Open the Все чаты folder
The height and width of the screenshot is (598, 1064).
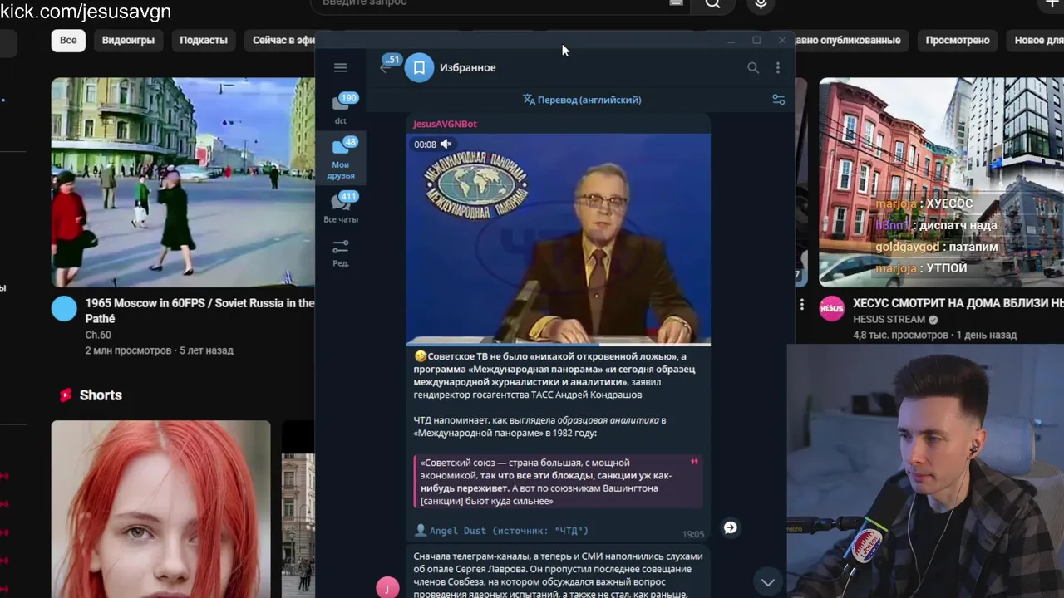(341, 208)
